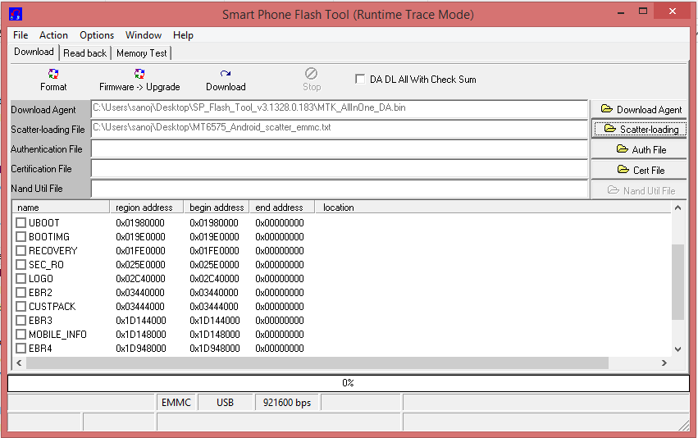Image resolution: width=698 pixels, height=438 pixels.
Task: Click the partition list scroll up arrow
Action: (677, 208)
